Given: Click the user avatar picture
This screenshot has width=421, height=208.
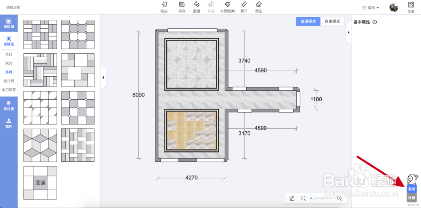Looking at the screenshot, I should coord(394,7).
